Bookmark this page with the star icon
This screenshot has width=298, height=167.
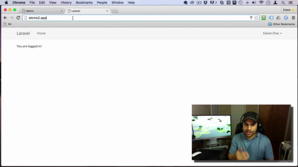pos(256,18)
